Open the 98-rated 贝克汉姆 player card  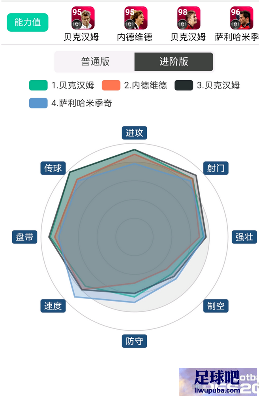coord(189,18)
